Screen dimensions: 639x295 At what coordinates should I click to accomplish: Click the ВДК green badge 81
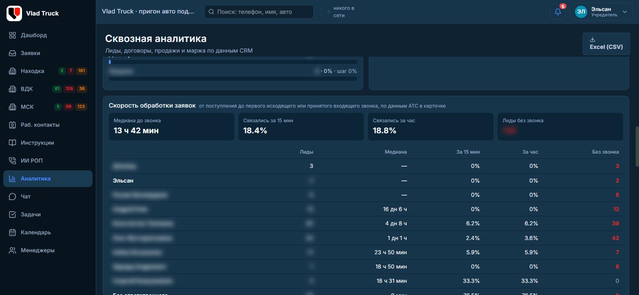point(57,89)
